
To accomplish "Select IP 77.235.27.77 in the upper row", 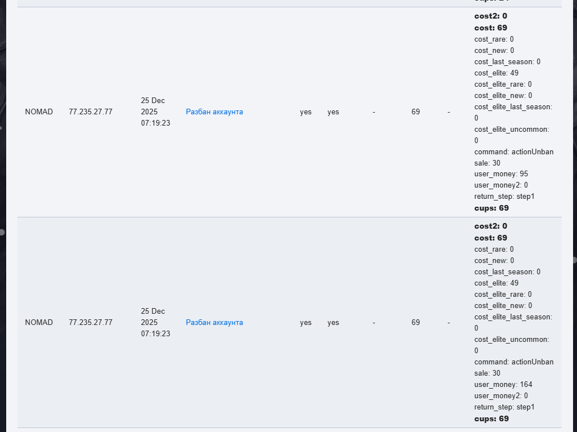I will coord(90,112).
